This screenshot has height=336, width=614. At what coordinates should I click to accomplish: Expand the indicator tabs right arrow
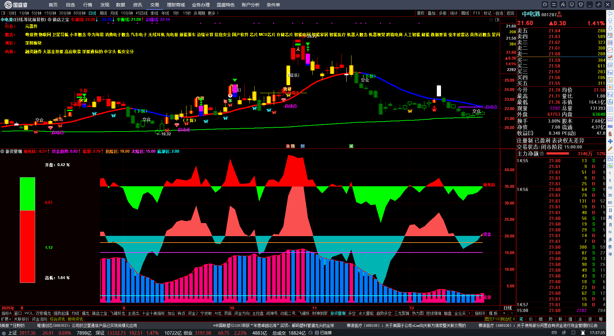tap(469, 313)
